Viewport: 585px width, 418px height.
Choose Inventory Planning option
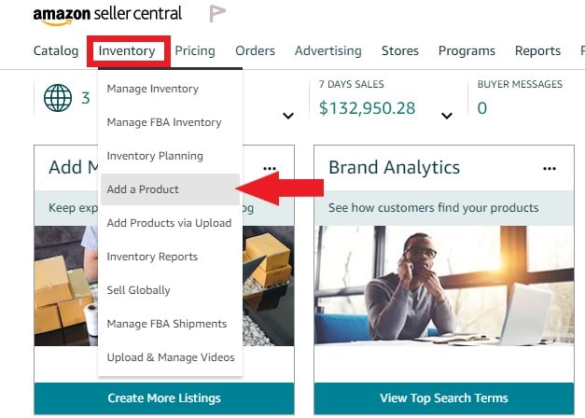[x=170, y=156]
